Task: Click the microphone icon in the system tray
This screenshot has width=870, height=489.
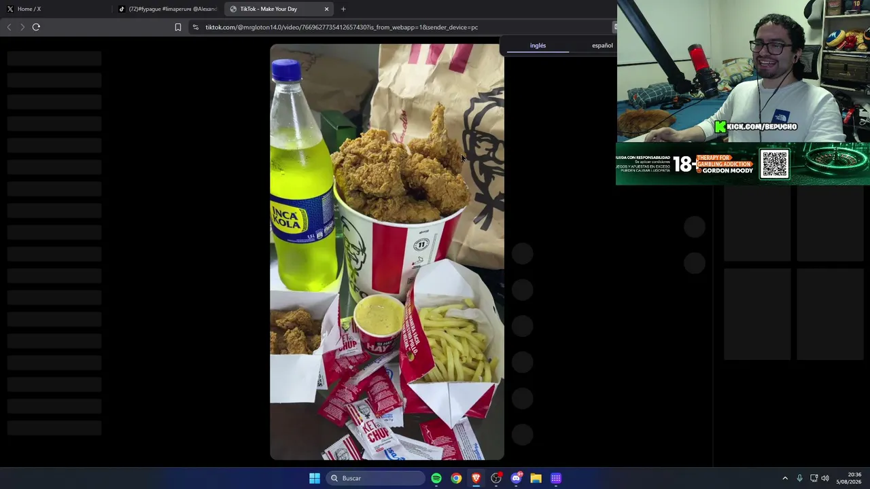Action: [799, 478]
